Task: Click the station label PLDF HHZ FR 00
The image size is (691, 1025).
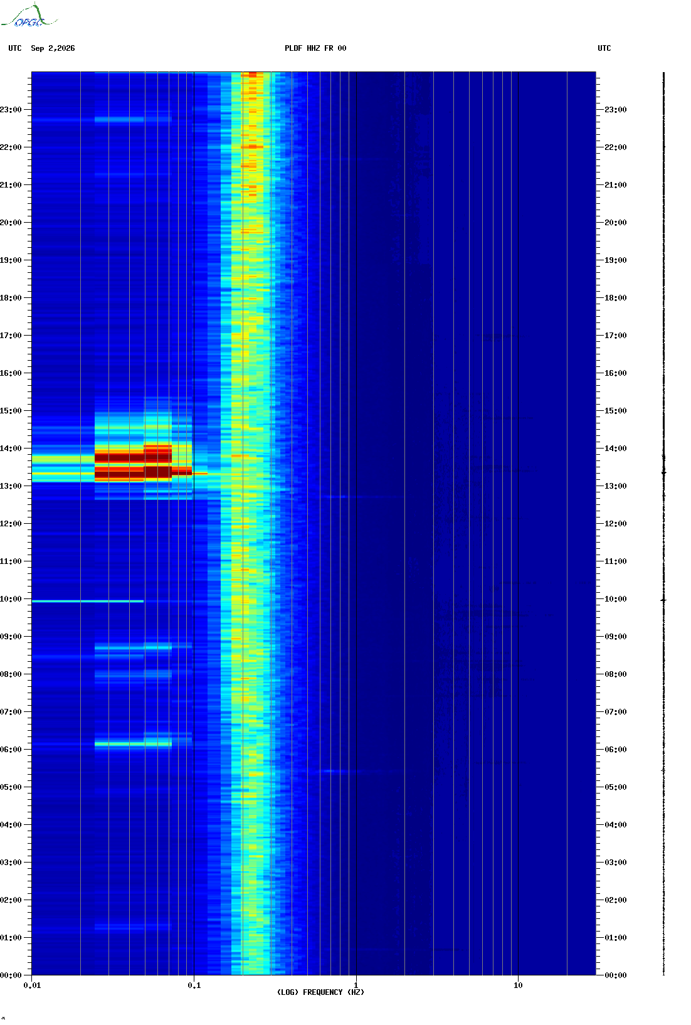Action: click(x=315, y=48)
